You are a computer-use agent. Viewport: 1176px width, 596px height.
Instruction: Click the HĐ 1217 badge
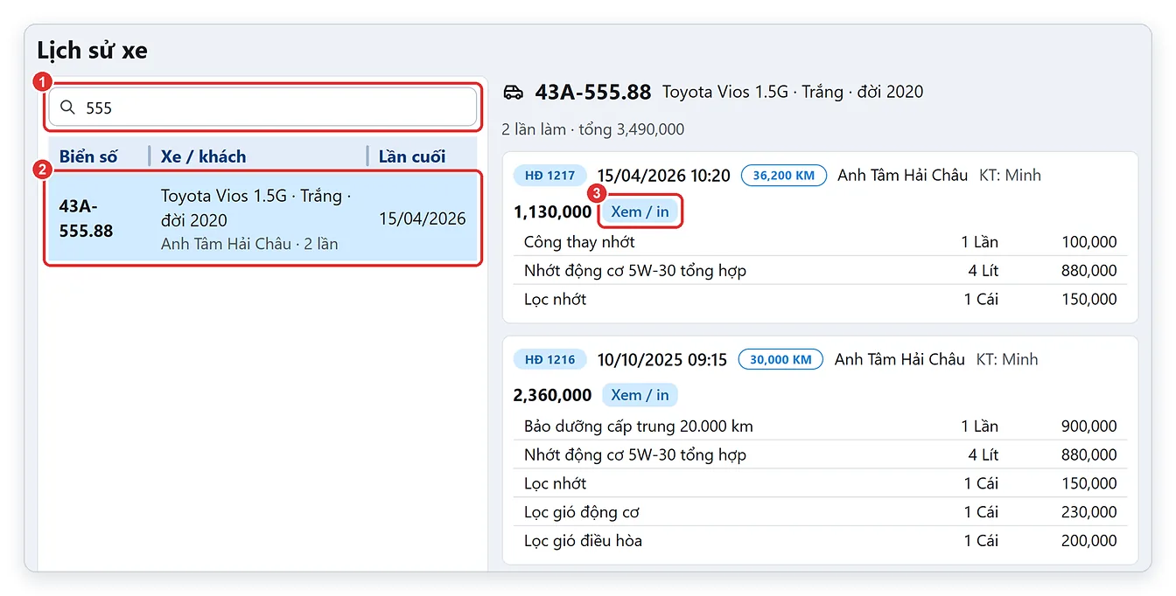pos(550,175)
